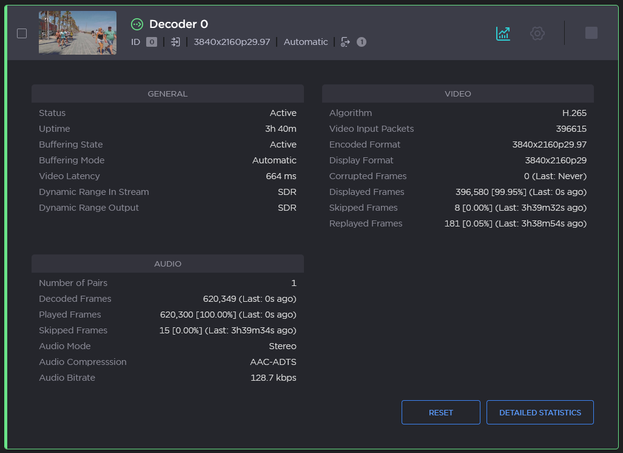Image resolution: width=623 pixels, height=453 pixels.
Task: Select the Decoder 0 checkbox
Action: pos(22,33)
